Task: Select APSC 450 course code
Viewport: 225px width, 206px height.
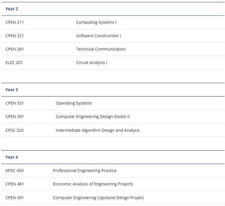Action: (x=15, y=171)
